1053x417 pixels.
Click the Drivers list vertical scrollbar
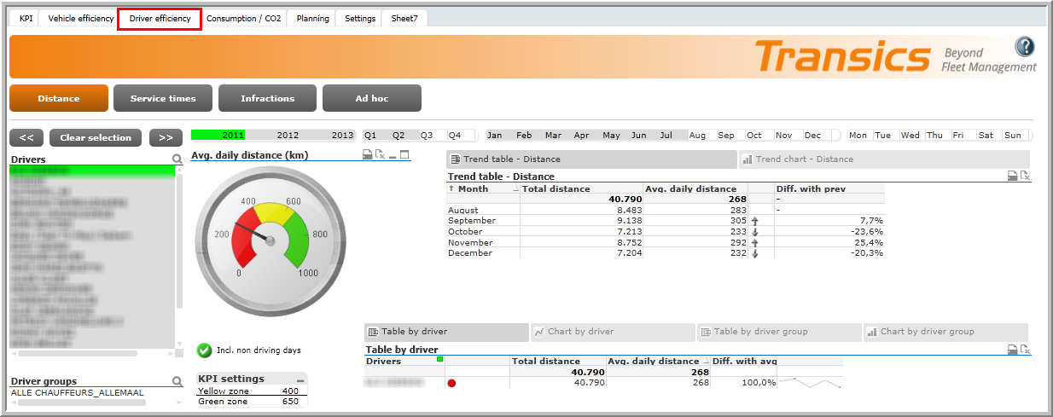click(179, 239)
